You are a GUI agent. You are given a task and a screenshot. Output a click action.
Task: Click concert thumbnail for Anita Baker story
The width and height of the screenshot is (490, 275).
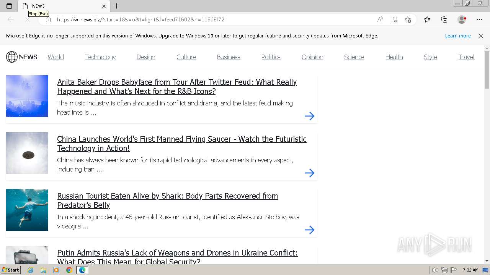pos(27,96)
